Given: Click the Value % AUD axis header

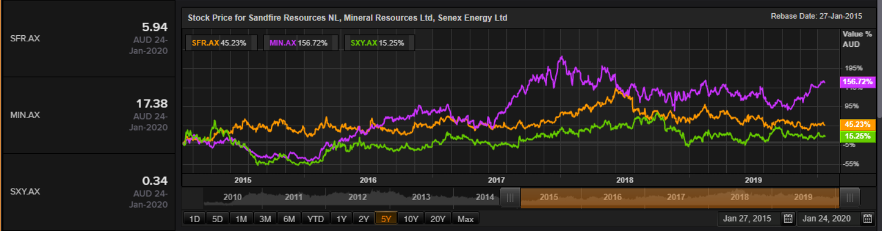Looking at the screenshot, I should (x=857, y=39).
